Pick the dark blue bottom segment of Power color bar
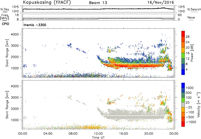Viewport: 201px width, 139px height. tap(183, 72)
